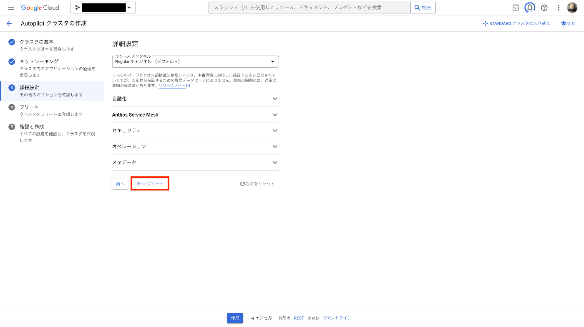The width and height of the screenshot is (584, 327).
Task: Expand the セキュリティ section
Action: click(195, 130)
